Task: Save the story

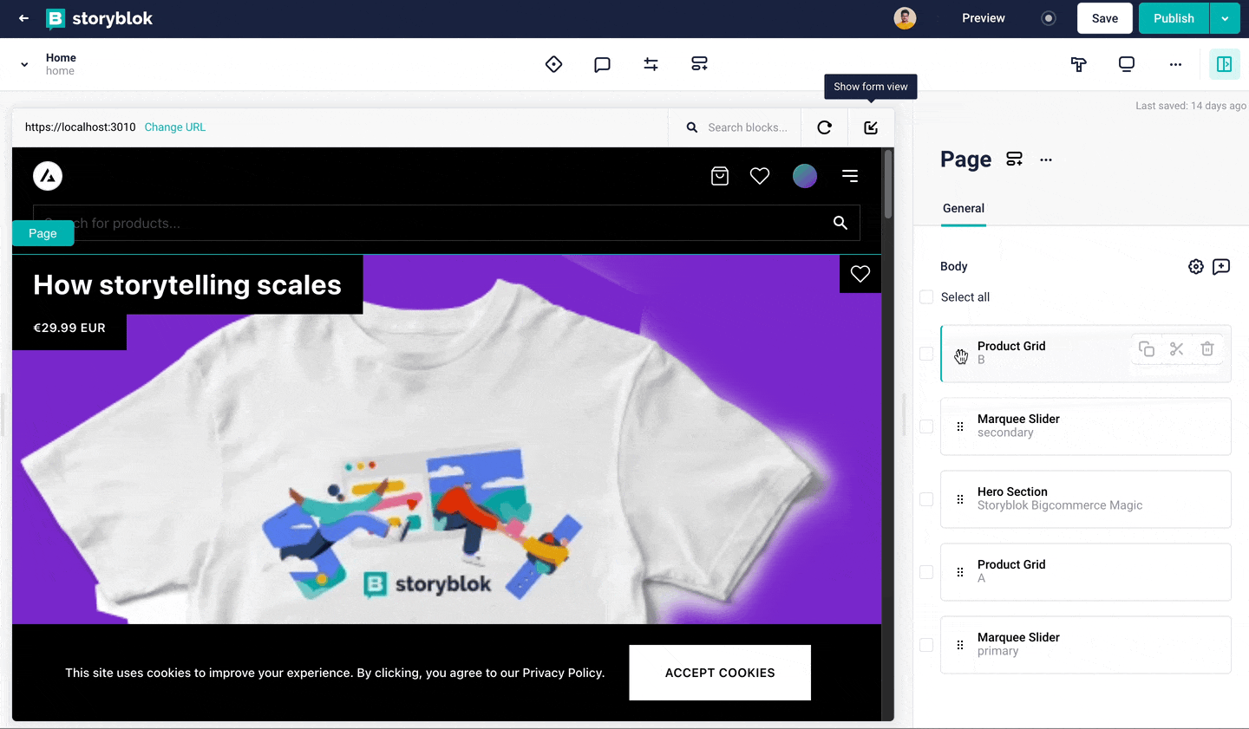Action: [x=1105, y=18]
